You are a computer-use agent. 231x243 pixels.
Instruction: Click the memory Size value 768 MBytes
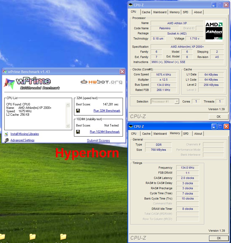[x=158, y=150]
